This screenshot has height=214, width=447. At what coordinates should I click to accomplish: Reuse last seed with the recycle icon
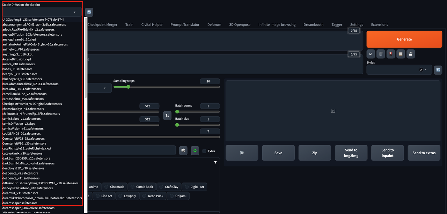point(195,150)
